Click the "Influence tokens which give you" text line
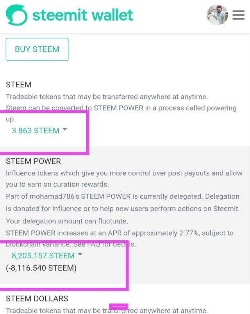 tap(124, 173)
